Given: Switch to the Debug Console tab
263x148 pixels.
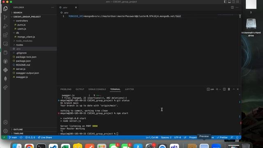Looking at the screenshot, I should [x=97, y=89].
